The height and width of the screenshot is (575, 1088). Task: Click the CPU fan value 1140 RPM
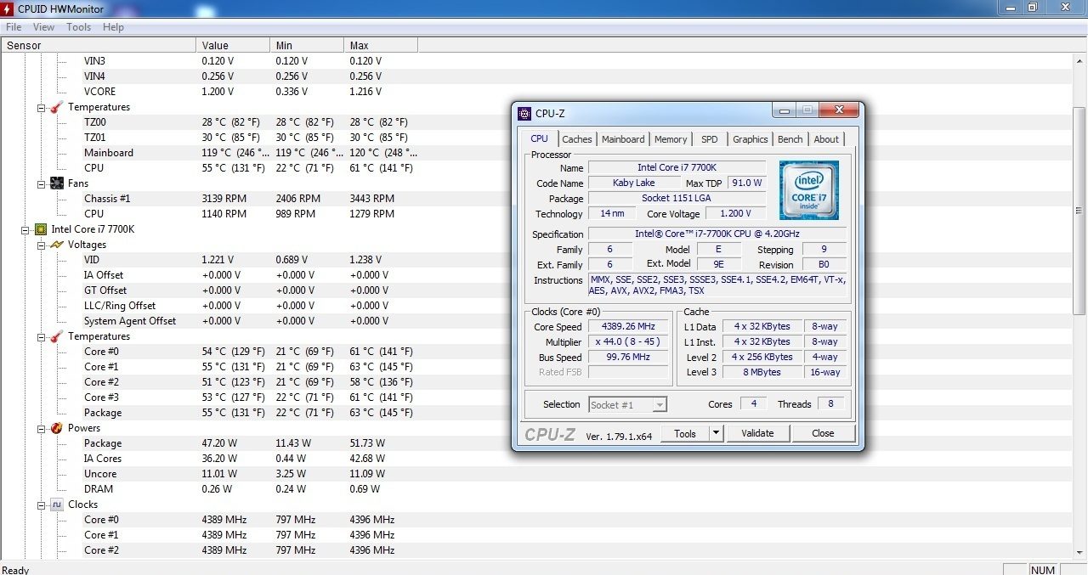tap(224, 214)
